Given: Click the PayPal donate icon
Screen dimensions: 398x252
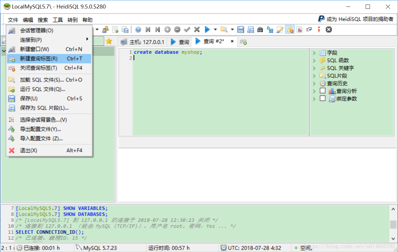Looking at the screenshot, I should [x=321, y=19].
